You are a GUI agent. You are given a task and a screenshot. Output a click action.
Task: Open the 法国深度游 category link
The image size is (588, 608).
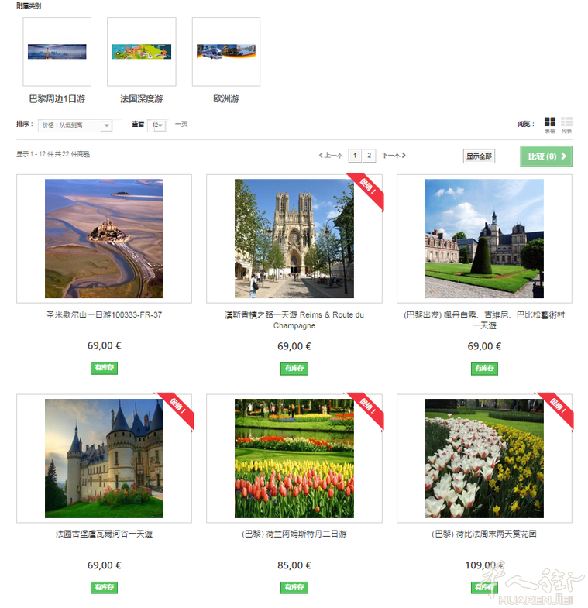(x=141, y=99)
